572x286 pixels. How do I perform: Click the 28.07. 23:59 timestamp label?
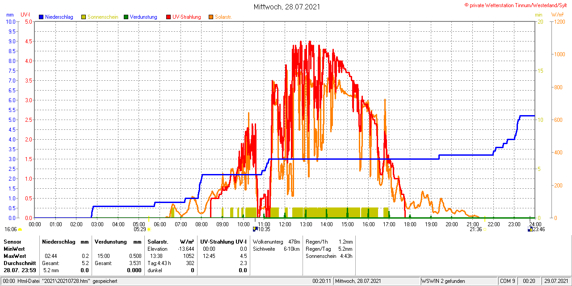pos(19,270)
